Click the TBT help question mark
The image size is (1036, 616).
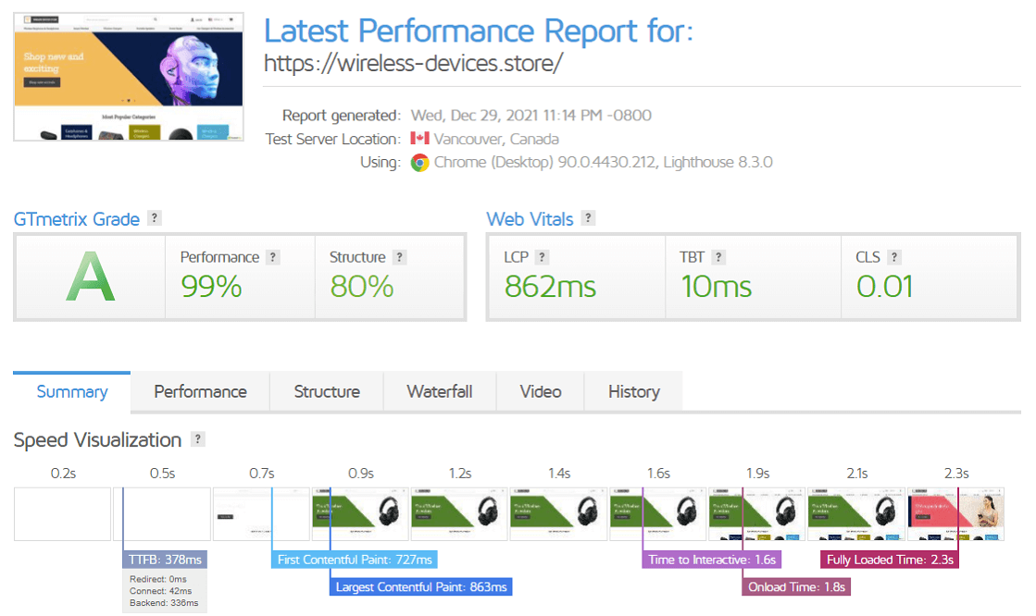point(718,258)
